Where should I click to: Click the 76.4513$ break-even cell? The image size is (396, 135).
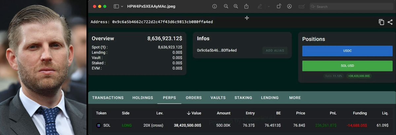click(273, 125)
